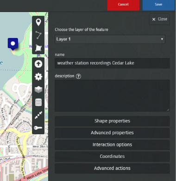Expand Advanced properties section
Image resolution: width=176 pixels, height=181 pixels.
coord(112,133)
